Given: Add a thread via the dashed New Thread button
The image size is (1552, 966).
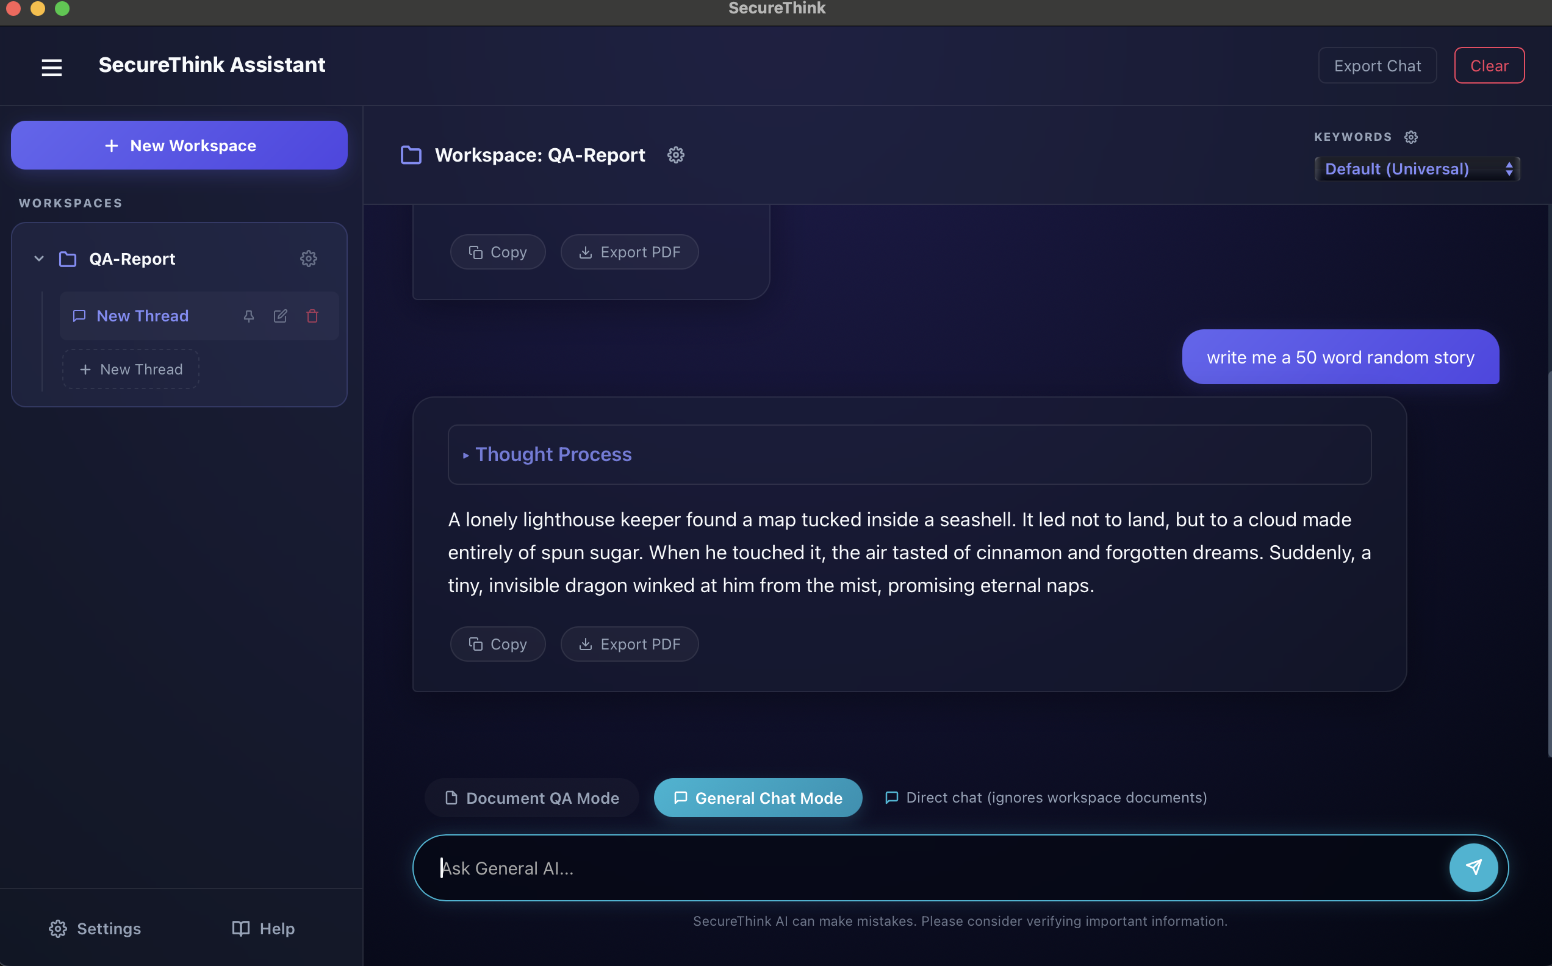Looking at the screenshot, I should (131, 370).
